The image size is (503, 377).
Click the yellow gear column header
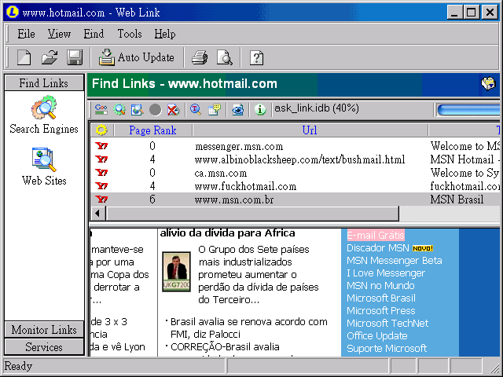point(101,130)
